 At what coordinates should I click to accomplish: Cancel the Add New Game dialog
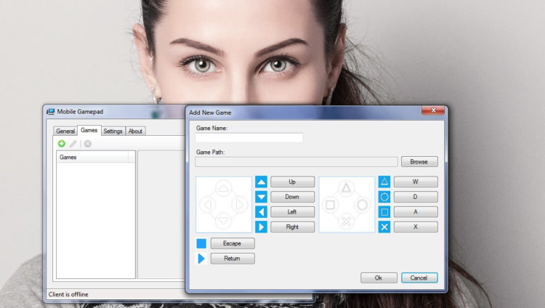419,277
